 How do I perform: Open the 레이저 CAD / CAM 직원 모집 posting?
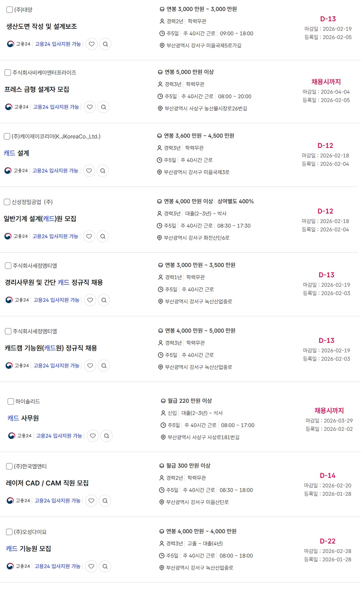pyautogui.click(x=47, y=483)
